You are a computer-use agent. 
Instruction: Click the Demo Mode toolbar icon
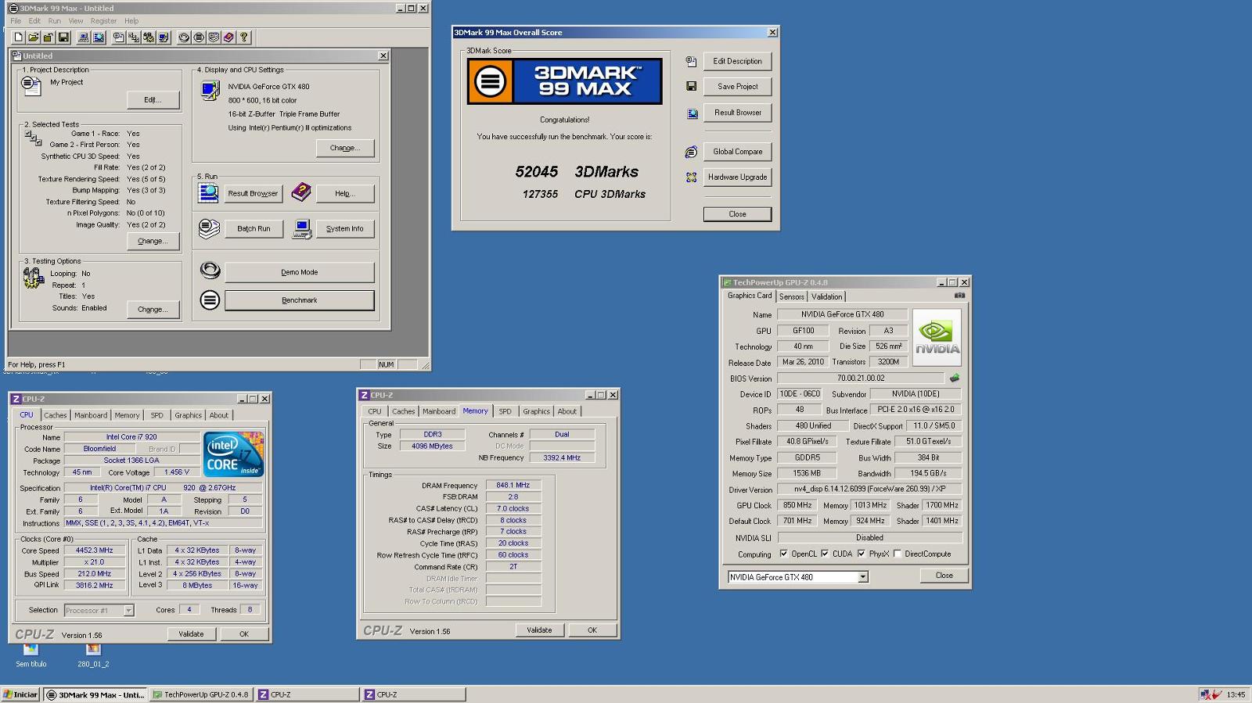point(184,37)
